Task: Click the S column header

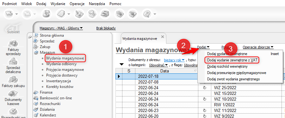Action: tap(129, 71)
